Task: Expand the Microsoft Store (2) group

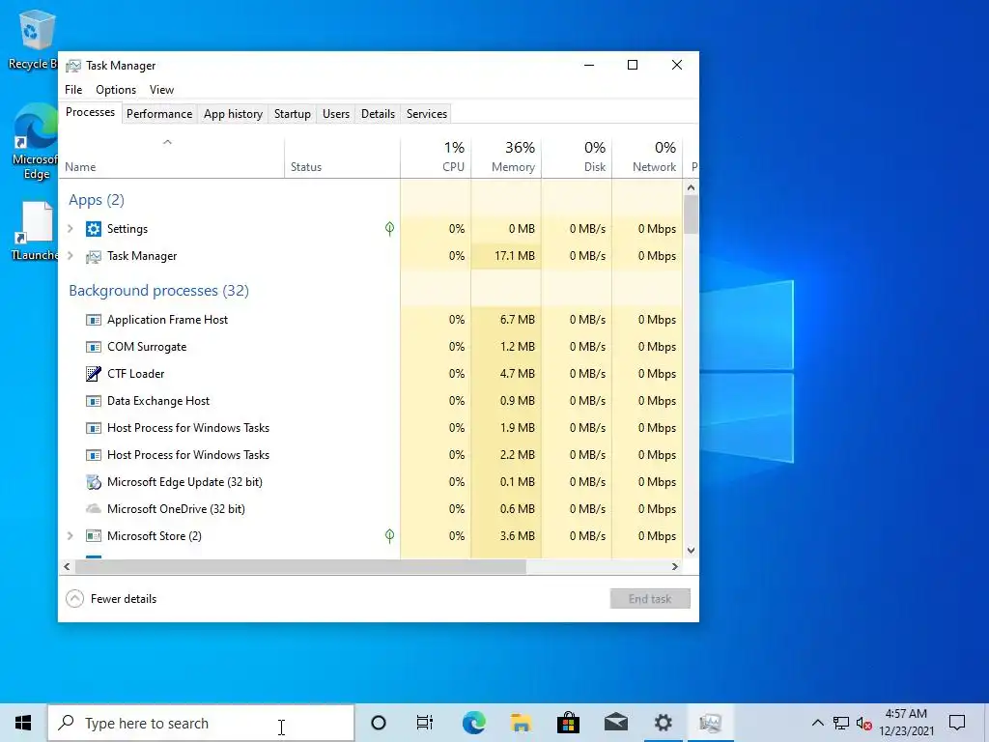Action: [71, 536]
